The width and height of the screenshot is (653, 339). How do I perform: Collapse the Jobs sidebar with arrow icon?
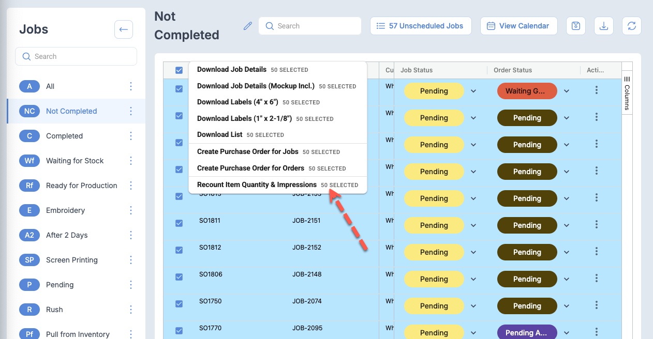[123, 29]
